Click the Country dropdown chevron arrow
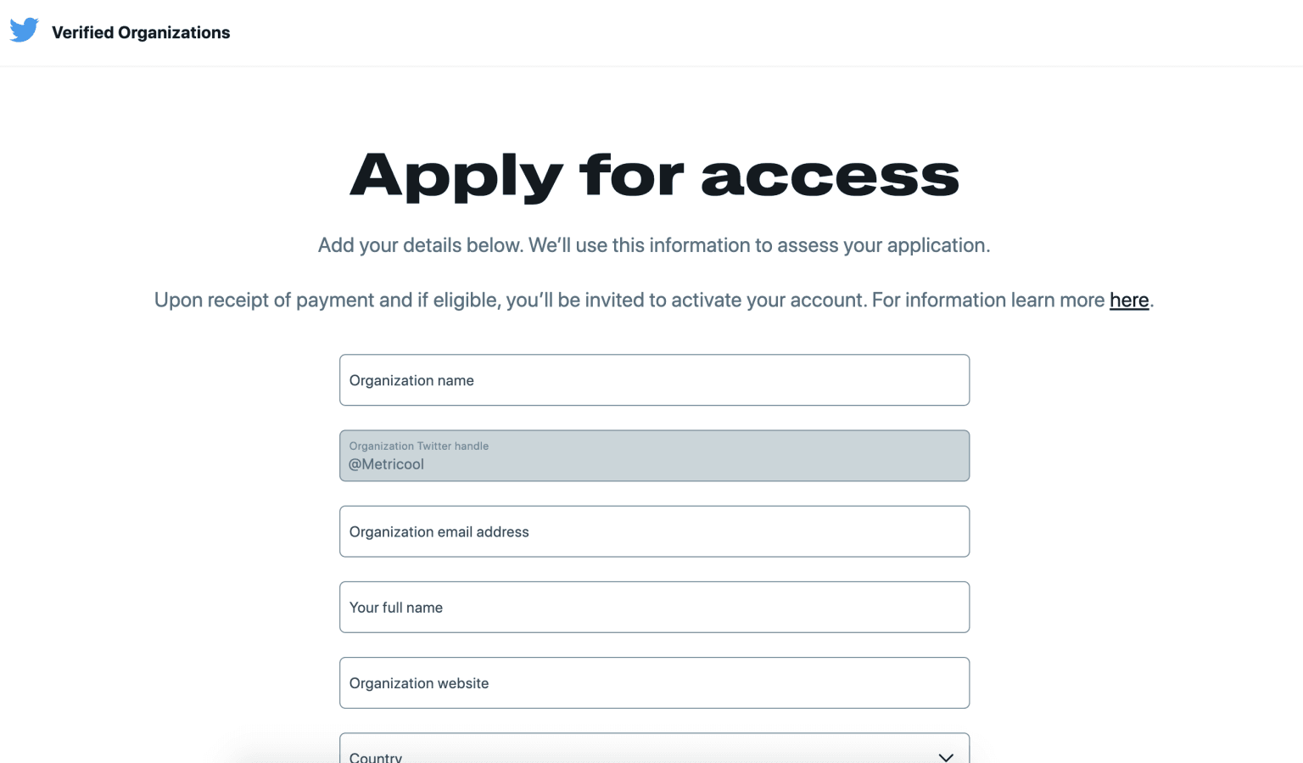Viewport: 1303px width, 763px height. tap(946, 756)
